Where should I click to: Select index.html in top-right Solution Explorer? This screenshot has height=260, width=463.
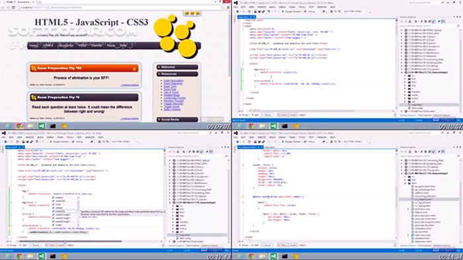tap(417, 105)
